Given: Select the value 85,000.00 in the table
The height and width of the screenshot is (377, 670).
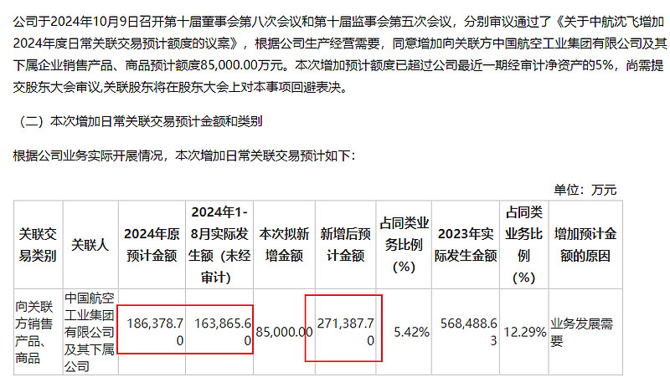Looking at the screenshot, I should click(284, 332).
